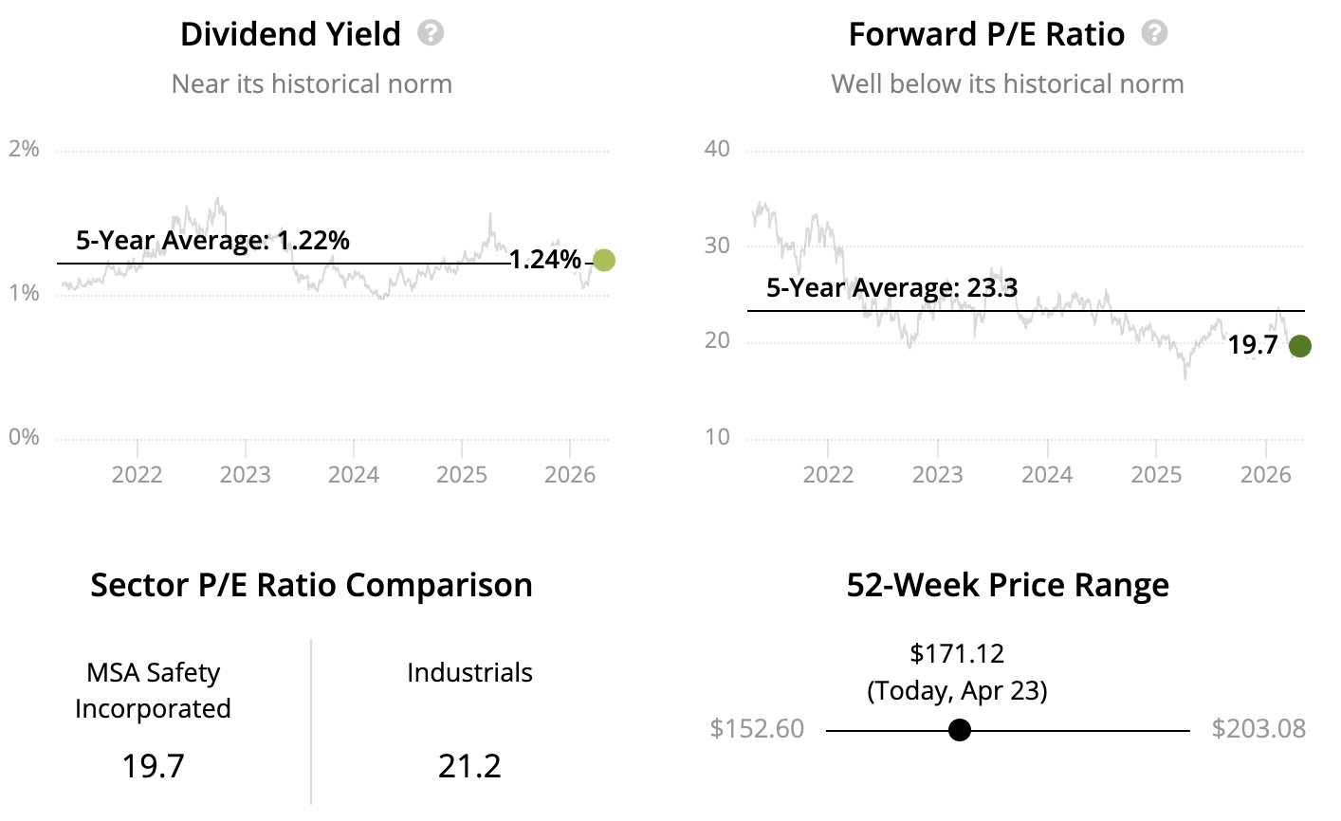Click the 1.24% current yield label

(544, 259)
